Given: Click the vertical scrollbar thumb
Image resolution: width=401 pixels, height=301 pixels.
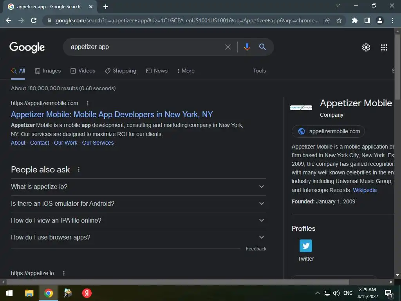Looking at the screenshot, I should [x=397, y=67].
